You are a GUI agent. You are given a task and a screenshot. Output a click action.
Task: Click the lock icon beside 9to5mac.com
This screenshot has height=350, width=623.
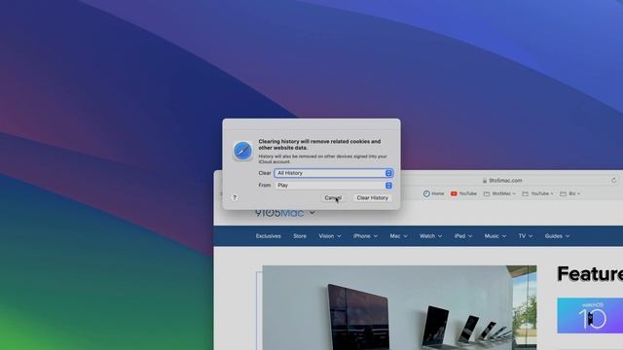pyautogui.click(x=485, y=181)
